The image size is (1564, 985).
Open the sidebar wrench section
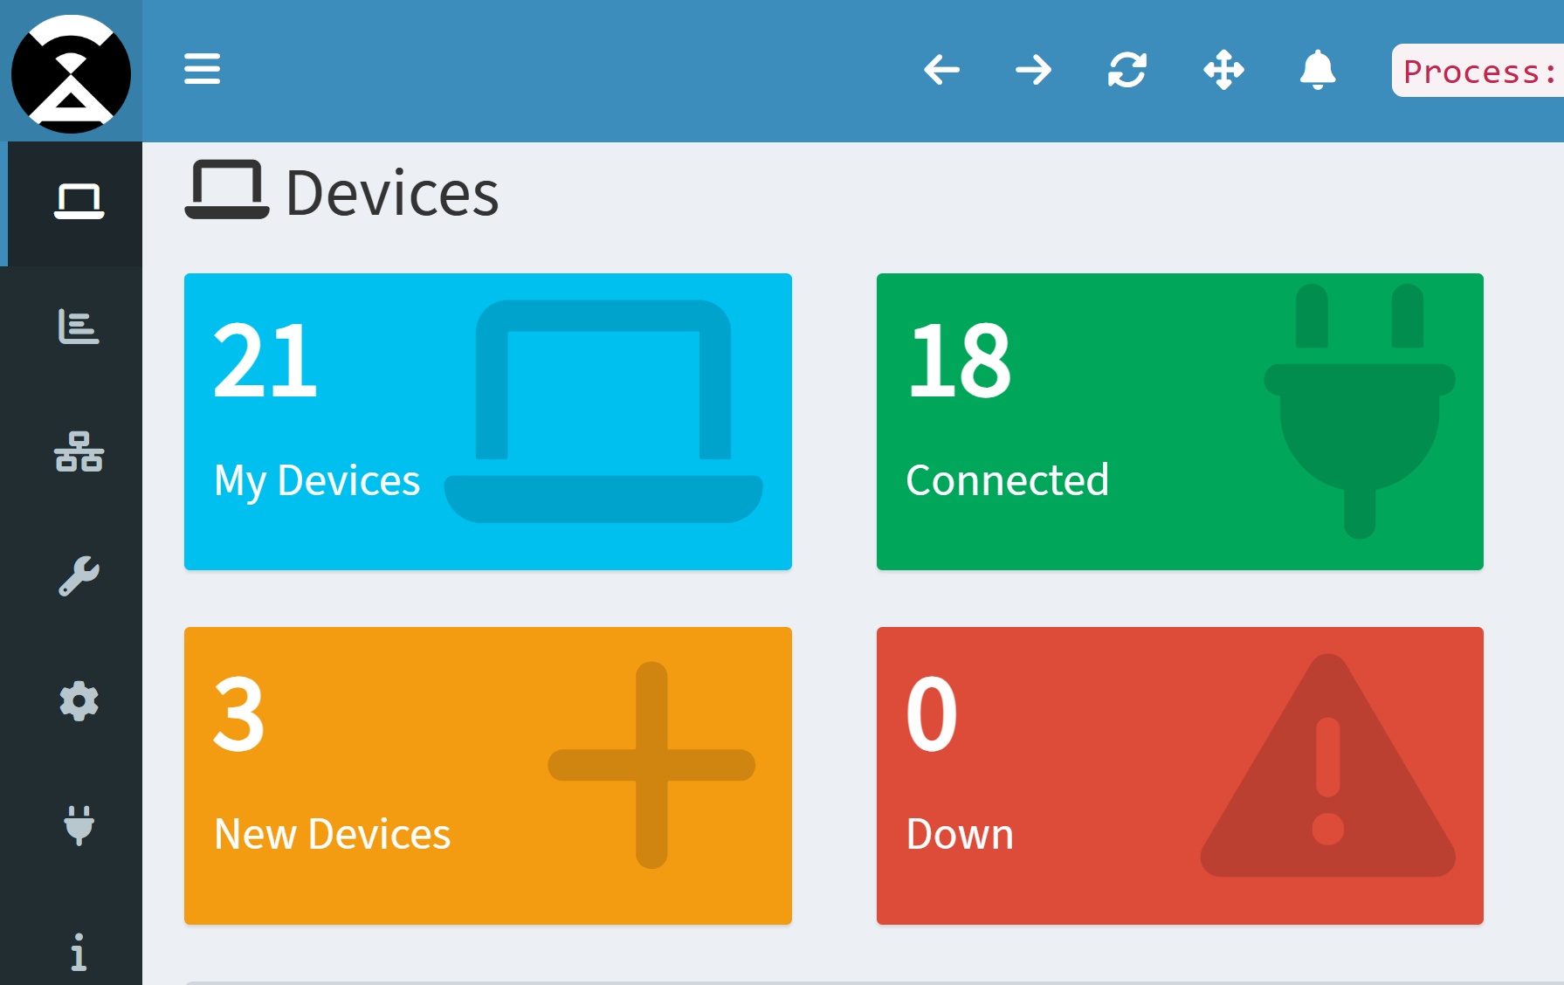click(x=79, y=577)
